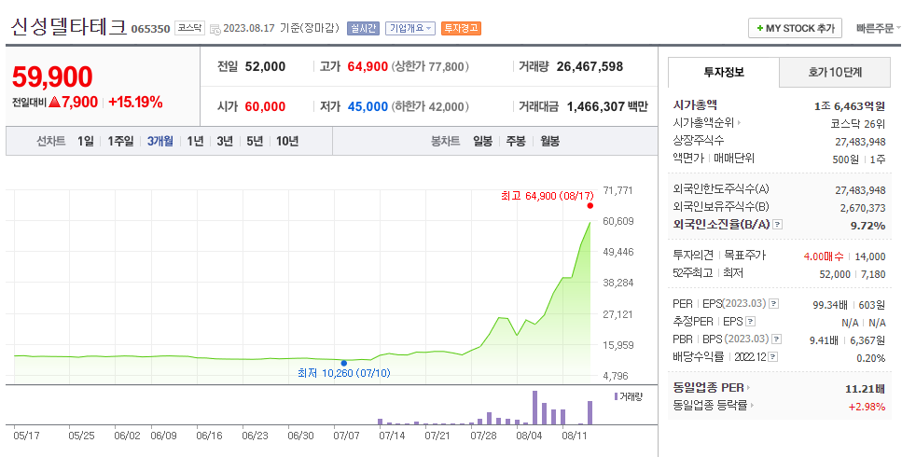Click the 07/07 date label on chart axis
This screenshot has height=457, width=902.
click(346, 436)
